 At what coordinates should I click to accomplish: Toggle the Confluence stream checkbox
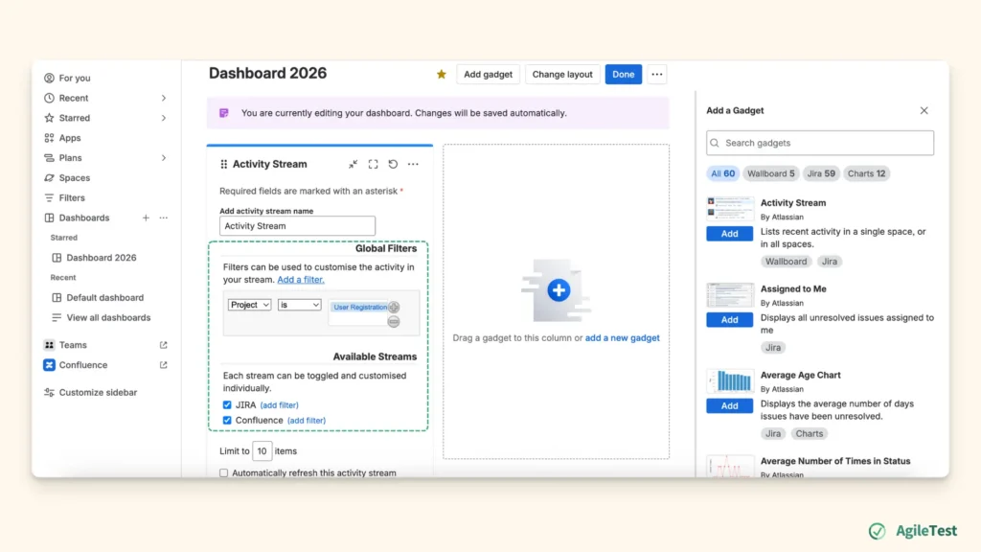[227, 420]
